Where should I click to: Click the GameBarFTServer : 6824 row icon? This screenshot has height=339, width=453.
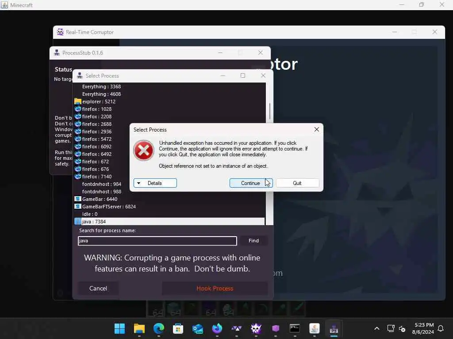click(78, 207)
